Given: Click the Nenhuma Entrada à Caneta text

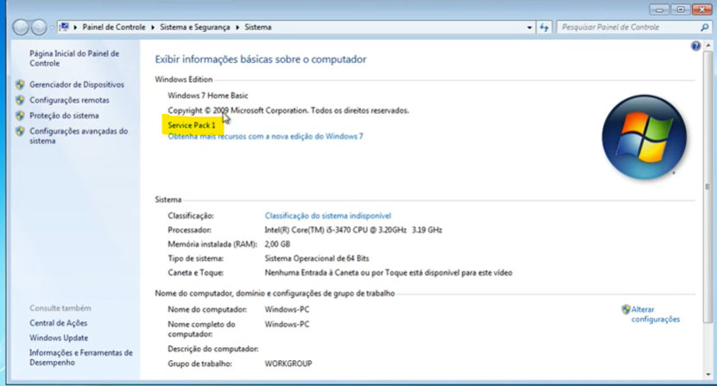Looking at the screenshot, I should (388, 273).
